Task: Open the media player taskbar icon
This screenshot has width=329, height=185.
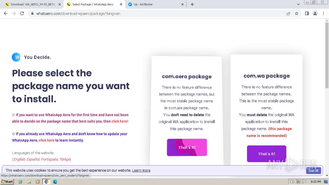Action: [x=38, y=182]
